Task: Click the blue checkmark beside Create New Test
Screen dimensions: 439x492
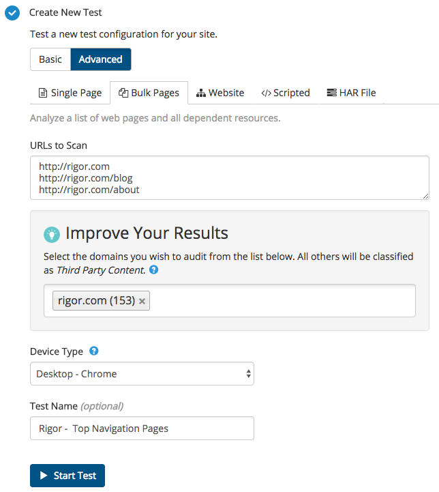Action: [12, 13]
